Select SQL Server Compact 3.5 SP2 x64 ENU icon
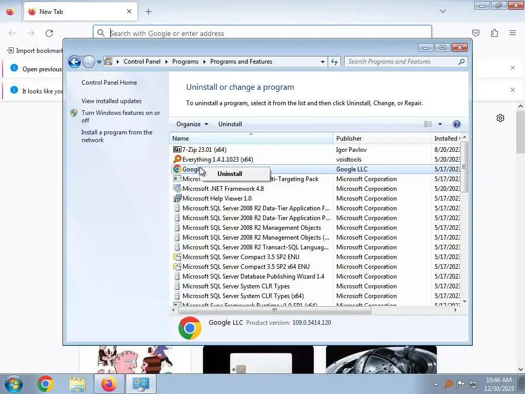The image size is (525, 394). [x=177, y=267]
